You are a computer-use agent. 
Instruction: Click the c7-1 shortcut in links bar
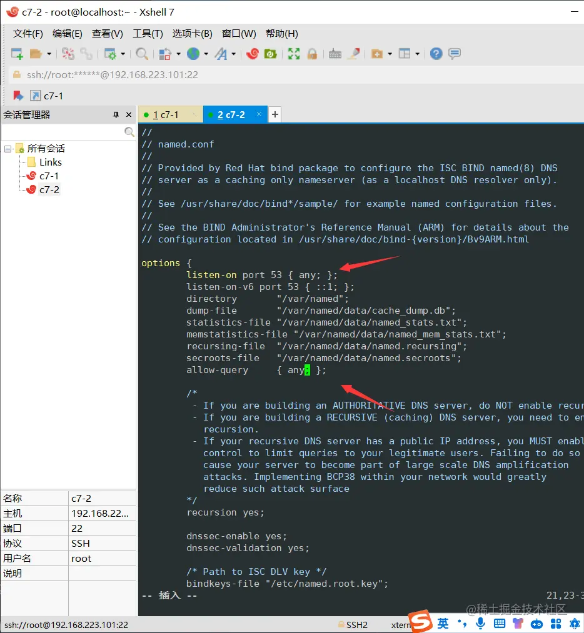47,96
